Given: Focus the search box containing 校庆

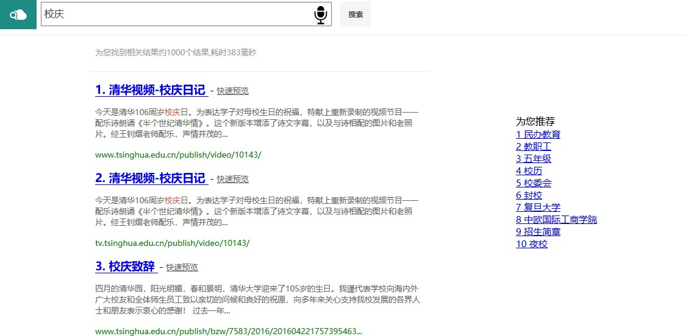Looking at the screenshot, I should [186, 14].
